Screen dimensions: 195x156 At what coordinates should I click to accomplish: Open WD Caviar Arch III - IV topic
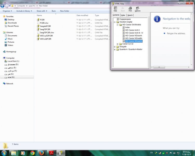coord(134,33)
